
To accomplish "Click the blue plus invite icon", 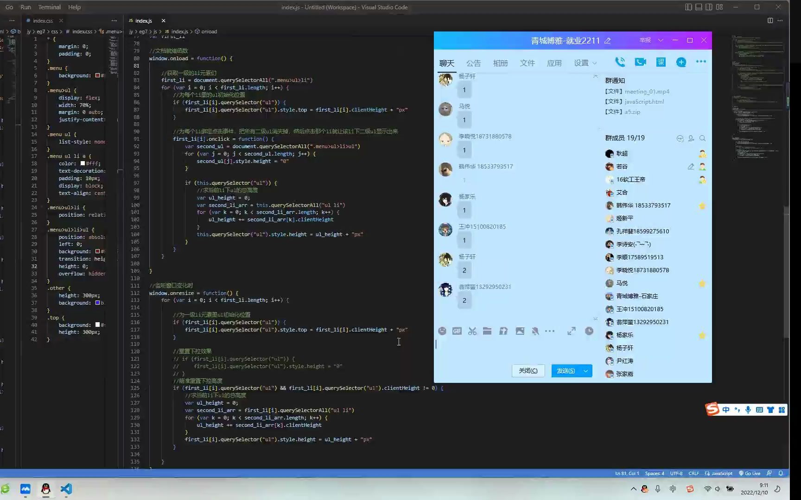I will (681, 62).
